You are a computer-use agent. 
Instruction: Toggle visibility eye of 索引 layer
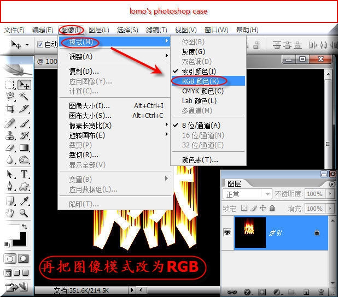[227, 232]
